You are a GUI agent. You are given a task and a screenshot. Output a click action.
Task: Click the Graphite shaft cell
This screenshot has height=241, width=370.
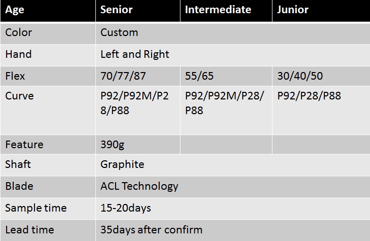pos(233,165)
